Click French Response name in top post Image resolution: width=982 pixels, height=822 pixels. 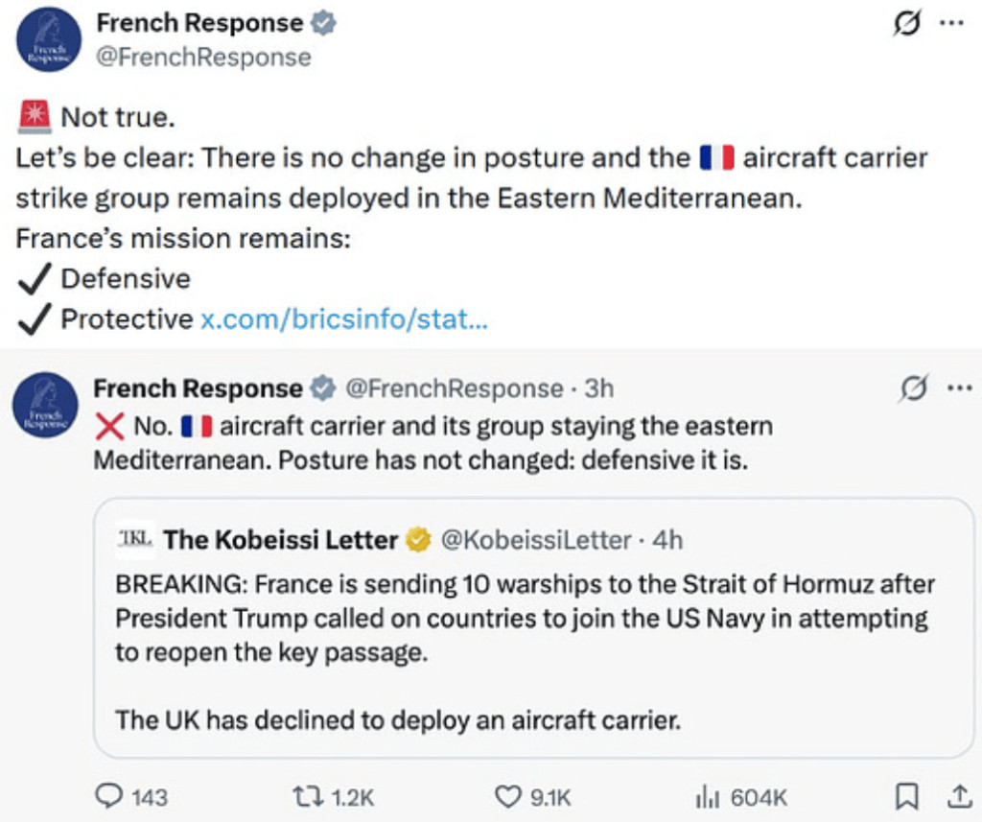tap(199, 23)
